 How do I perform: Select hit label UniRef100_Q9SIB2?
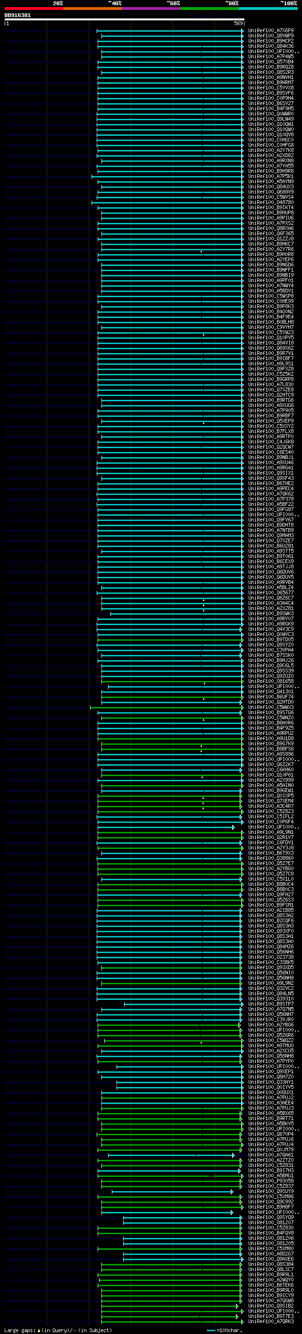(271, 1306)
